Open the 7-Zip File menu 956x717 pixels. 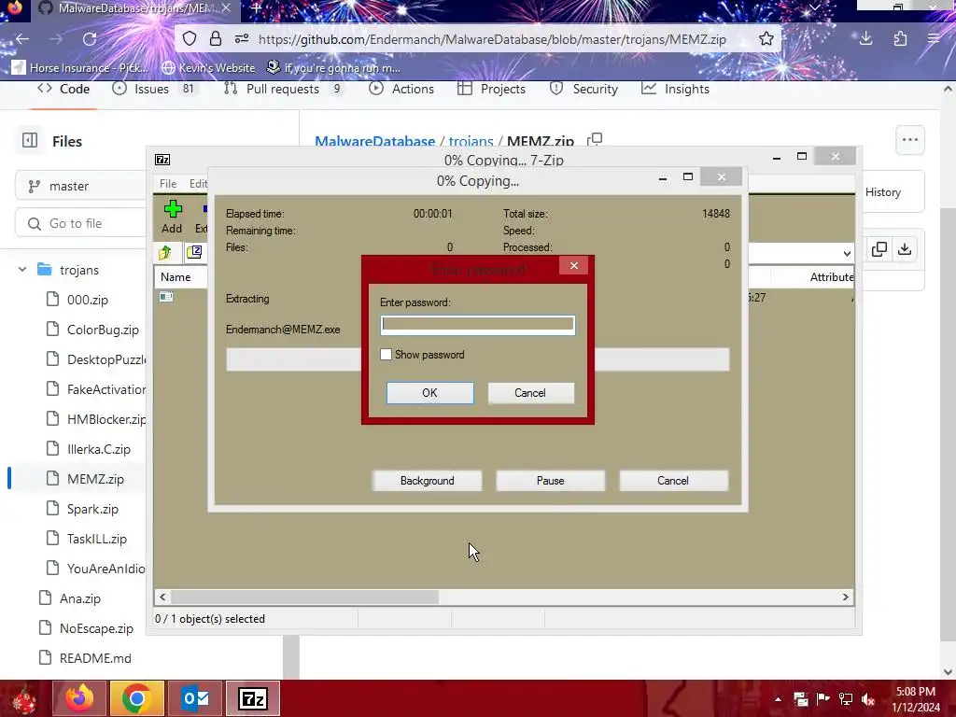[168, 184]
